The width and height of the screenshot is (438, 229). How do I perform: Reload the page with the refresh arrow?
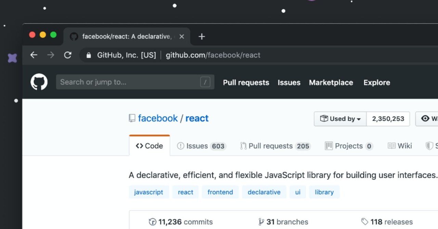pyautogui.click(x=68, y=55)
